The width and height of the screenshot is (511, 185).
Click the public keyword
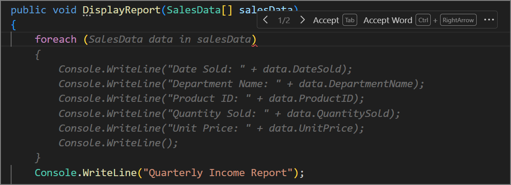pyautogui.click(x=29, y=10)
